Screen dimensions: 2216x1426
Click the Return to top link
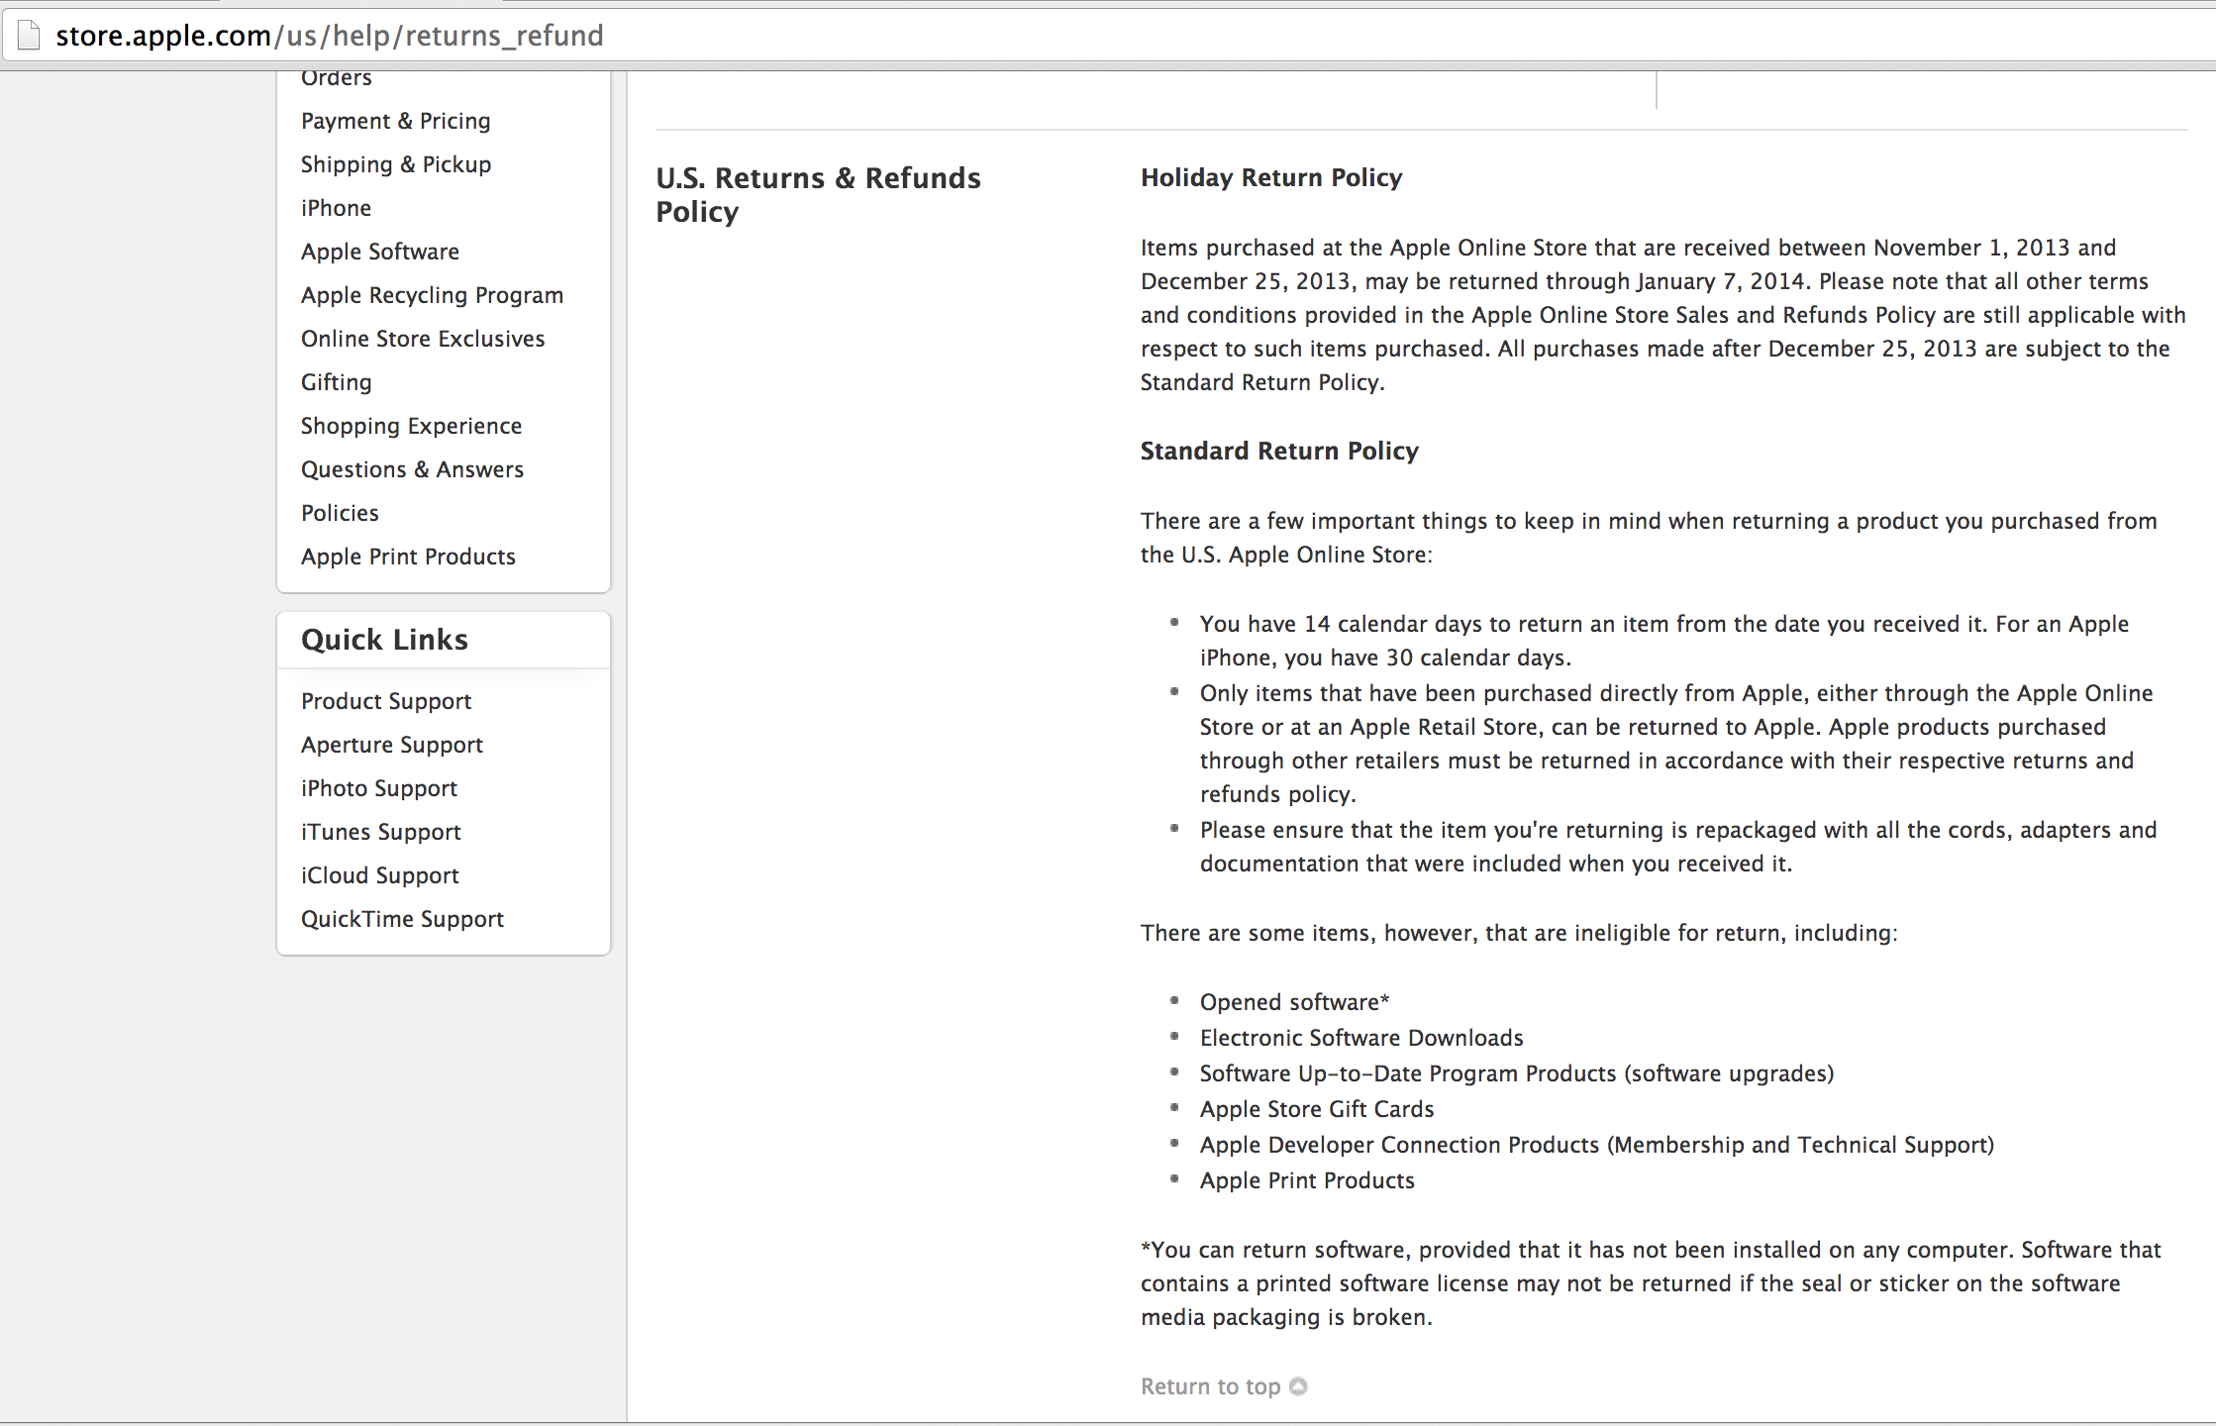(1210, 1386)
